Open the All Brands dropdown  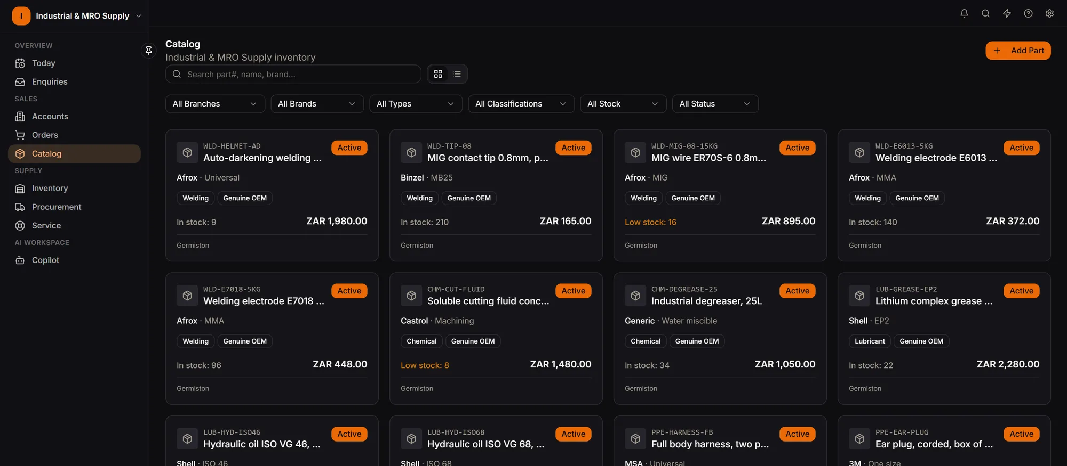(317, 104)
